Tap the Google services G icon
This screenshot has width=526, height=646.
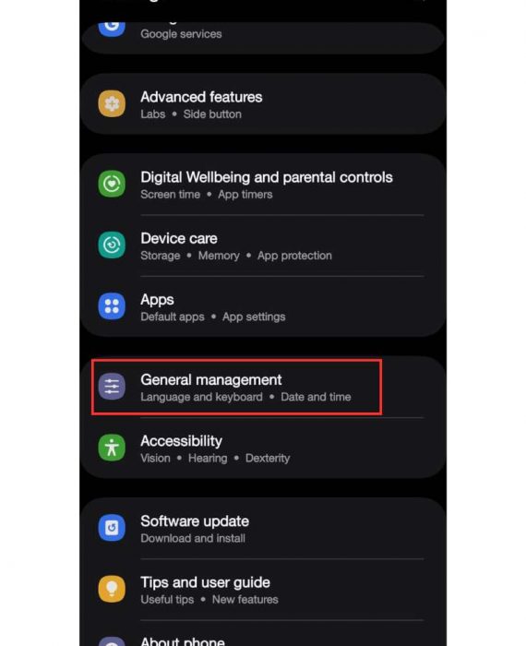point(112,27)
